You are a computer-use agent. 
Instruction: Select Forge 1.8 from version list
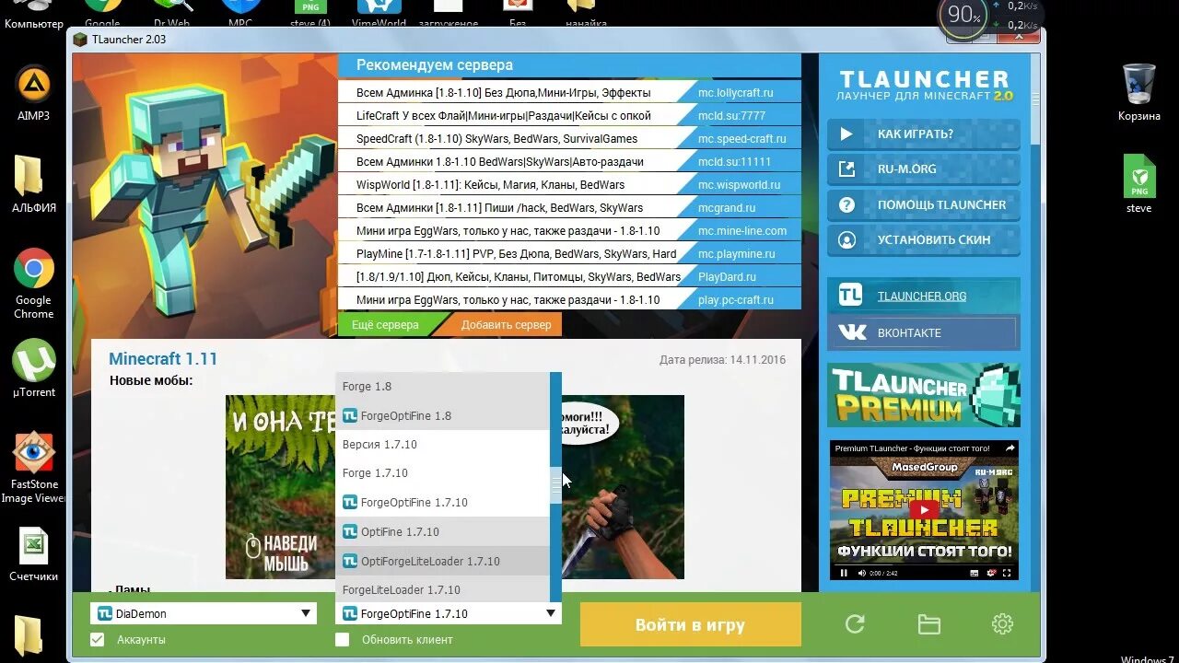tap(443, 387)
